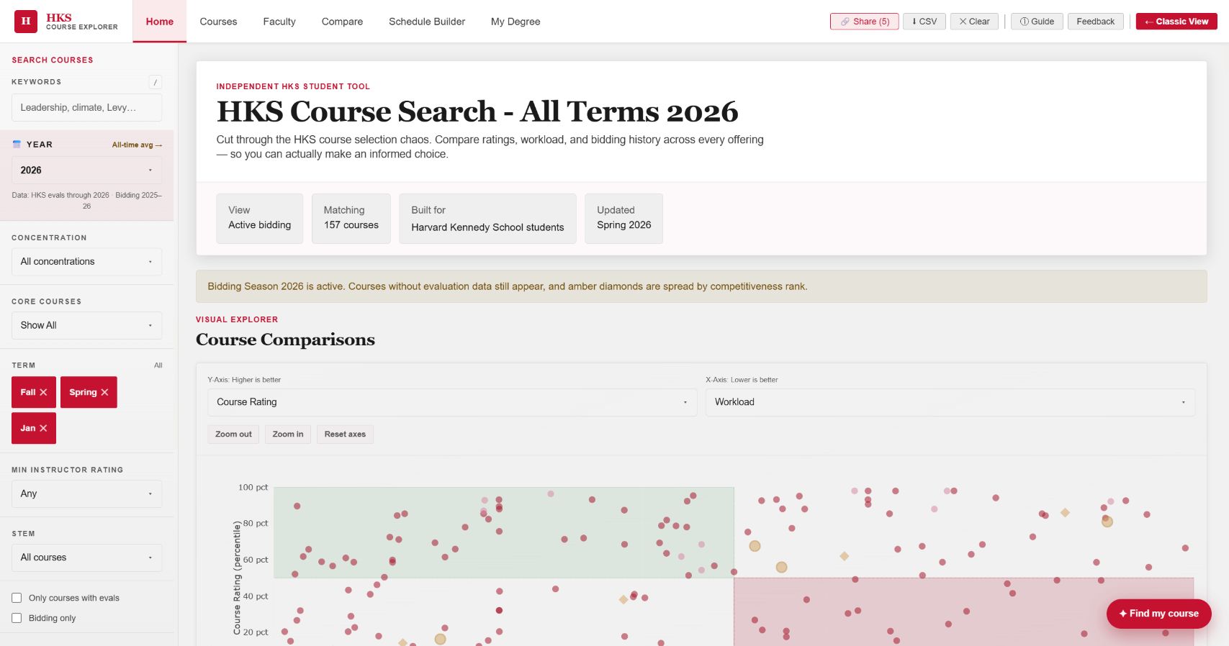Download CSV export
The width and height of the screenshot is (1229, 646).
click(924, 22)
